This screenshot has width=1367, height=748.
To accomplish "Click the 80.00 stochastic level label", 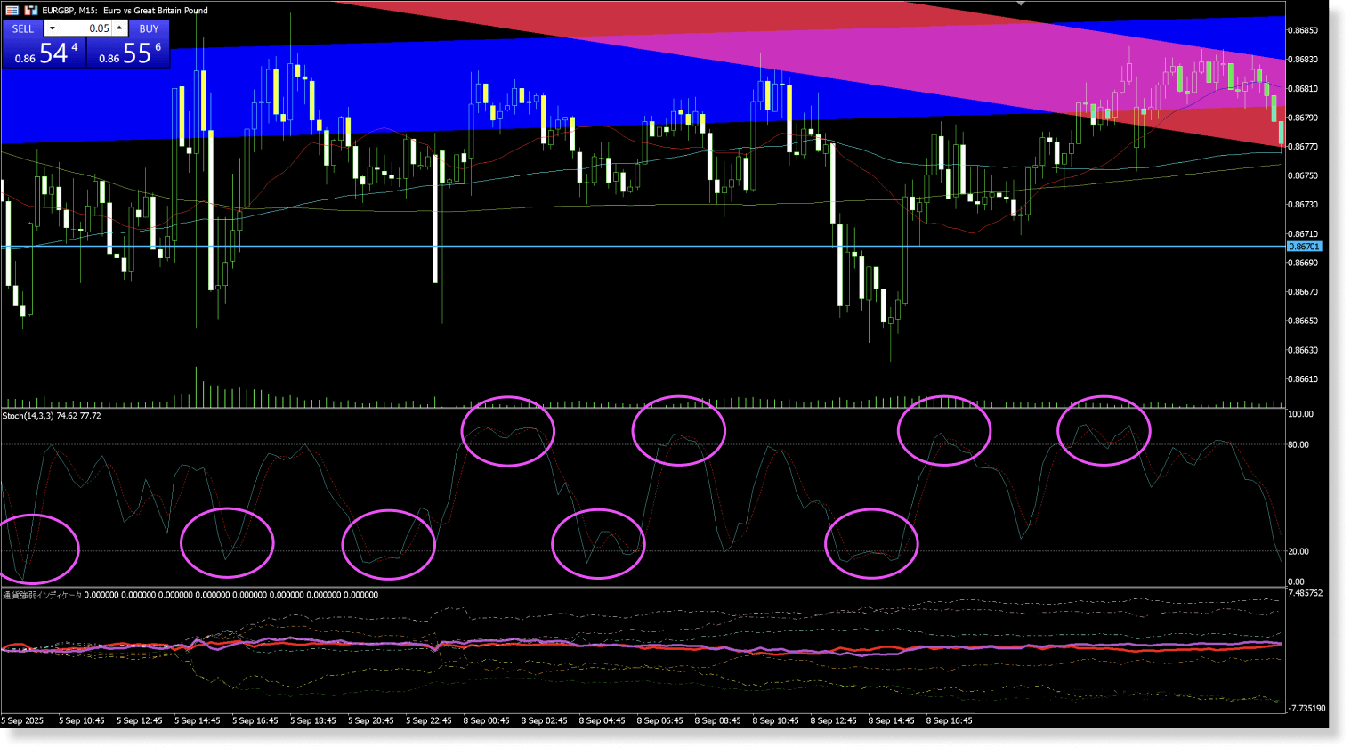I will pyautogui.click(x=1298, y=443).
